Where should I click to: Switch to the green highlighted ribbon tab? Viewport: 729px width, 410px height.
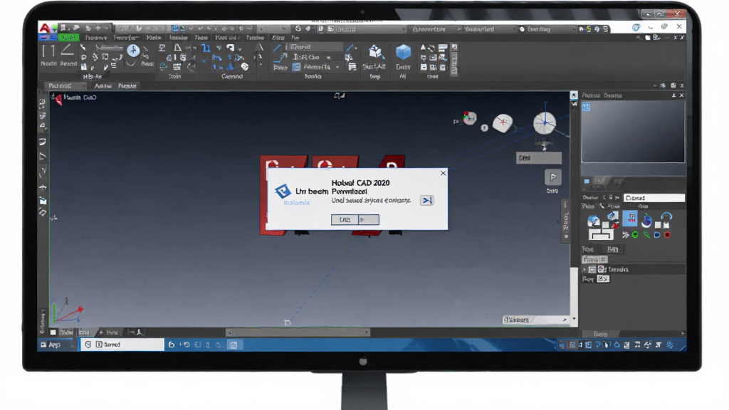pyautogui.click(x=69, y=37)
